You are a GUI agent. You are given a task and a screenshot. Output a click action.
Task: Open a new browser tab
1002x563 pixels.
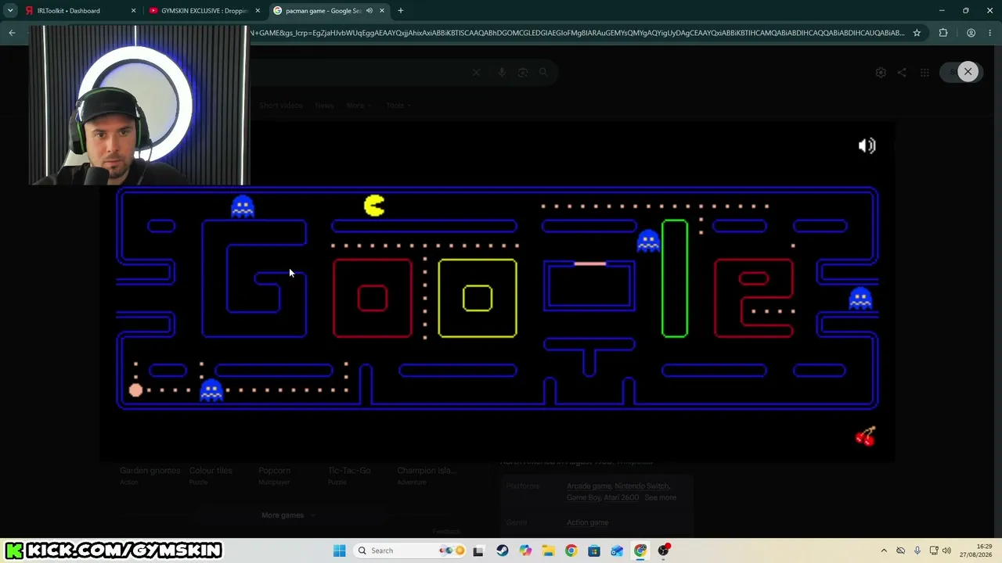401,11
